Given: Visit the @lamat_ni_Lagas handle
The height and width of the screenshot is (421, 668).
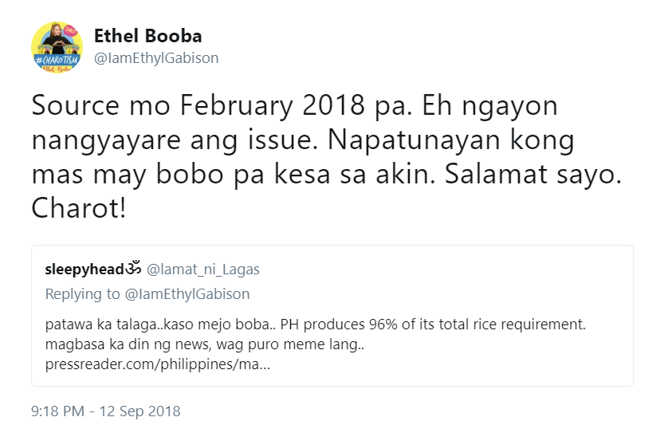Looking at the screenshot, I should tap(203, 270).
